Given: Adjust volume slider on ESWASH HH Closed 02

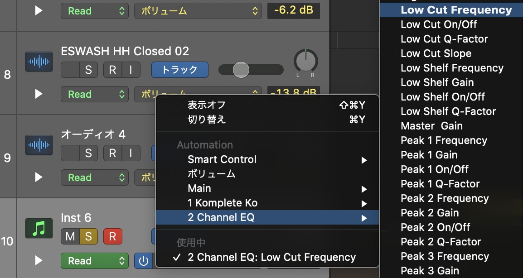Looking at the screenshot, I should 241,69.
